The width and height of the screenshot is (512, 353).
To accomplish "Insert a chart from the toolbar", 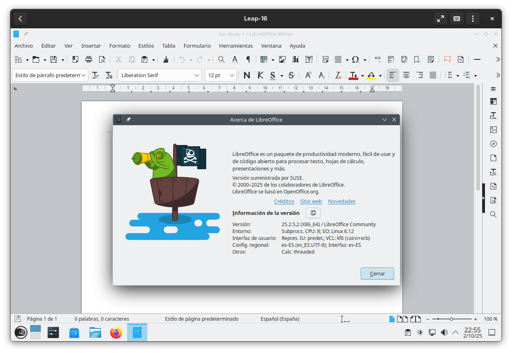I will click(x=296, y=59).
